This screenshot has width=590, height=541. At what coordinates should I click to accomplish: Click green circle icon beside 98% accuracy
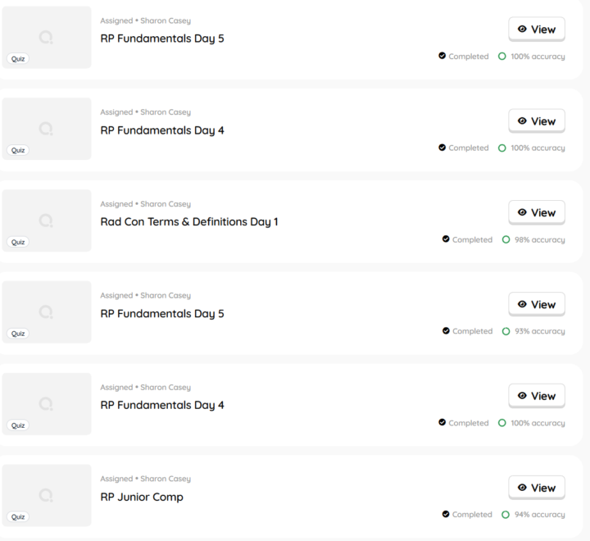[506, 239]
